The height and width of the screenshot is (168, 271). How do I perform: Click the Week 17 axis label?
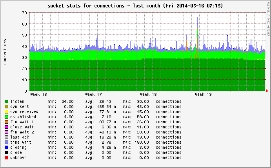pos(93,95)
